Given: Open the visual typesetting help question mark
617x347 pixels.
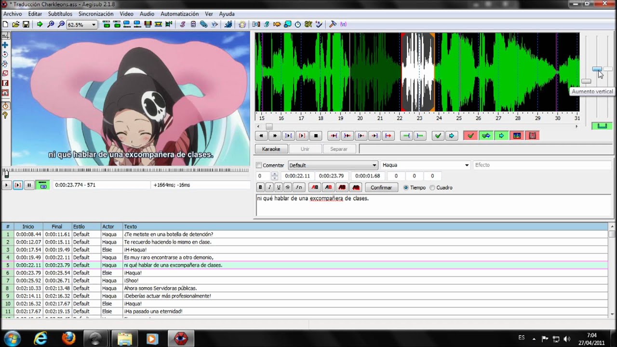Looking at the screenshot, I should [5, 115].
